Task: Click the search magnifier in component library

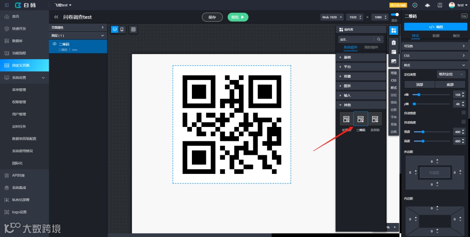Action: (x=379, y=39)
